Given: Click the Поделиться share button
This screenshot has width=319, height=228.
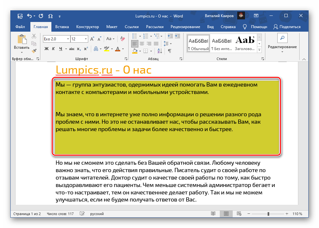Looking at the screenshot, I should point(287,27).
